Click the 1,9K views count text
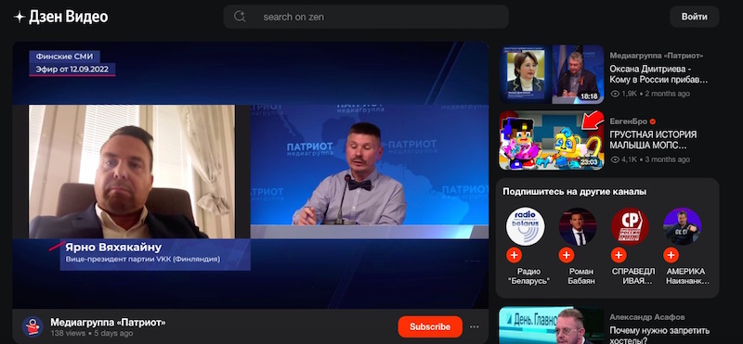 629,94
